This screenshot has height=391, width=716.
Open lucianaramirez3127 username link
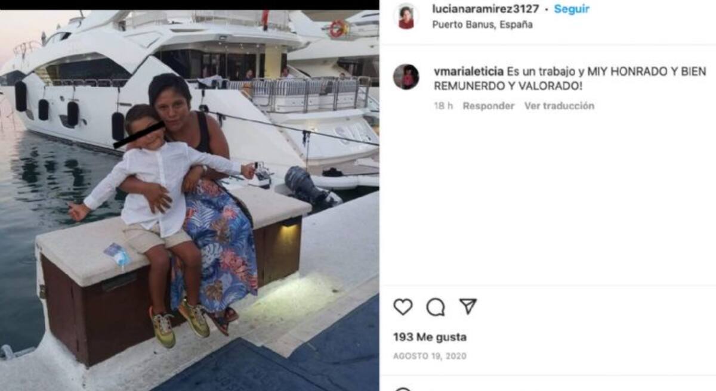tap(486, 10)
